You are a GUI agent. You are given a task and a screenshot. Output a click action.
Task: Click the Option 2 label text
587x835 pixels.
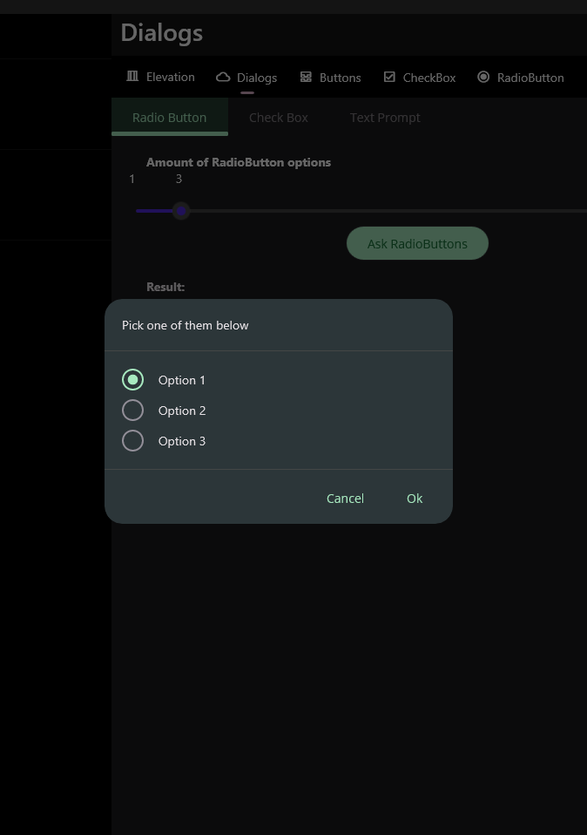182,410
